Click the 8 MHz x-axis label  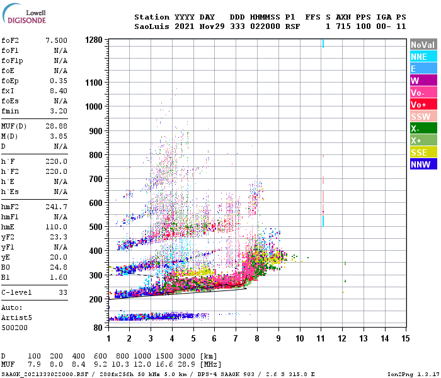[257, 338]
